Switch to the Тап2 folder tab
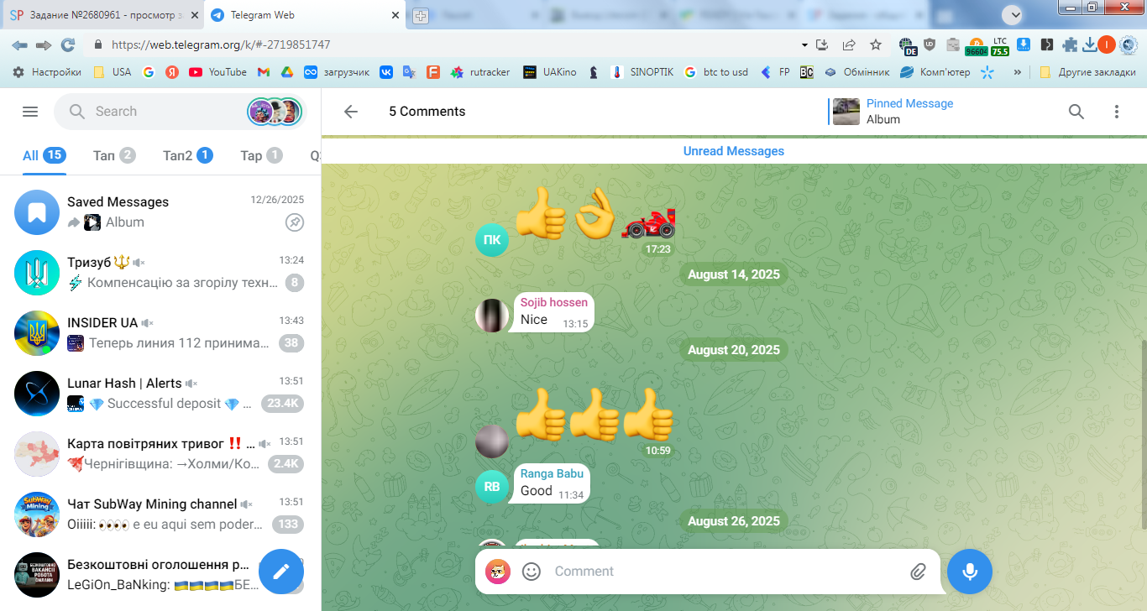This screenshot has height=611, width=1147. click(x=188, y=155)
